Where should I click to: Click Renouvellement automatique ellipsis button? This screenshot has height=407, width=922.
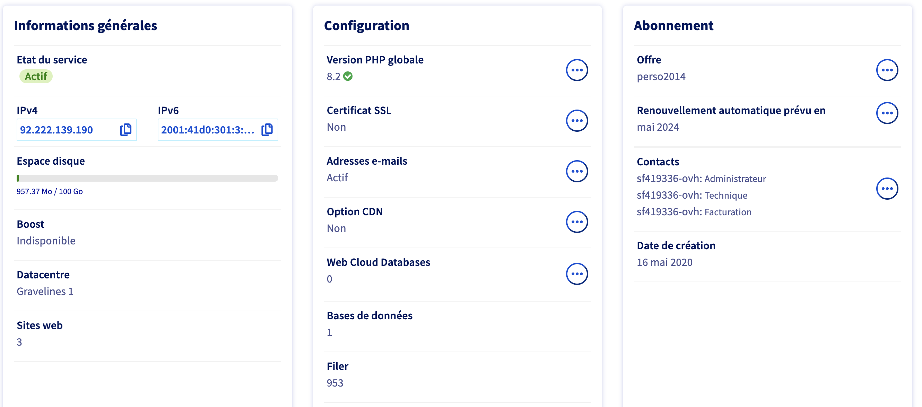[887, 113]
